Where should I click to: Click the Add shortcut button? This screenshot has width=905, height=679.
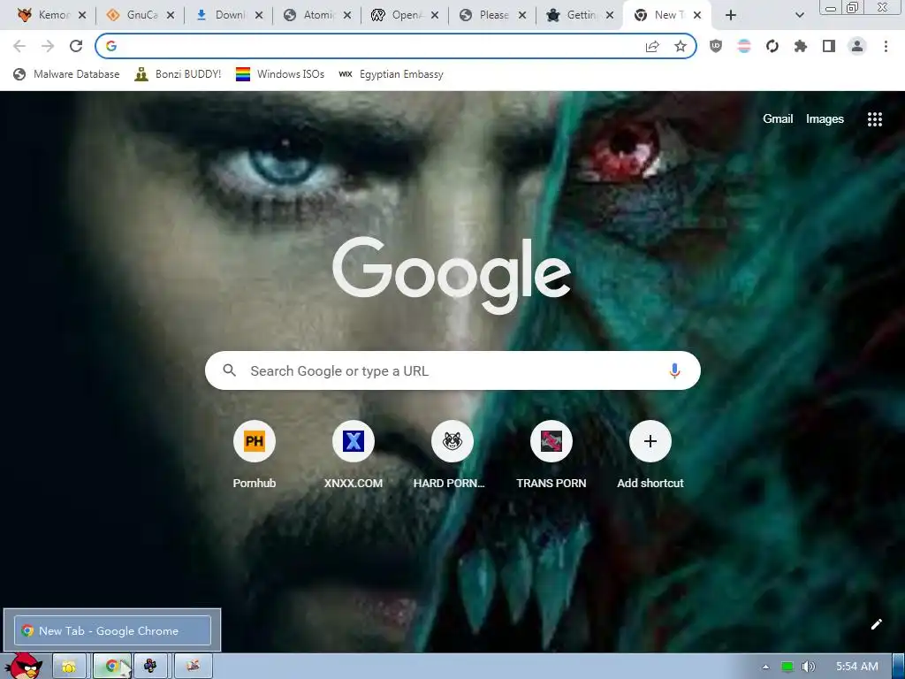pyautogui.click(x=650, y=455)
